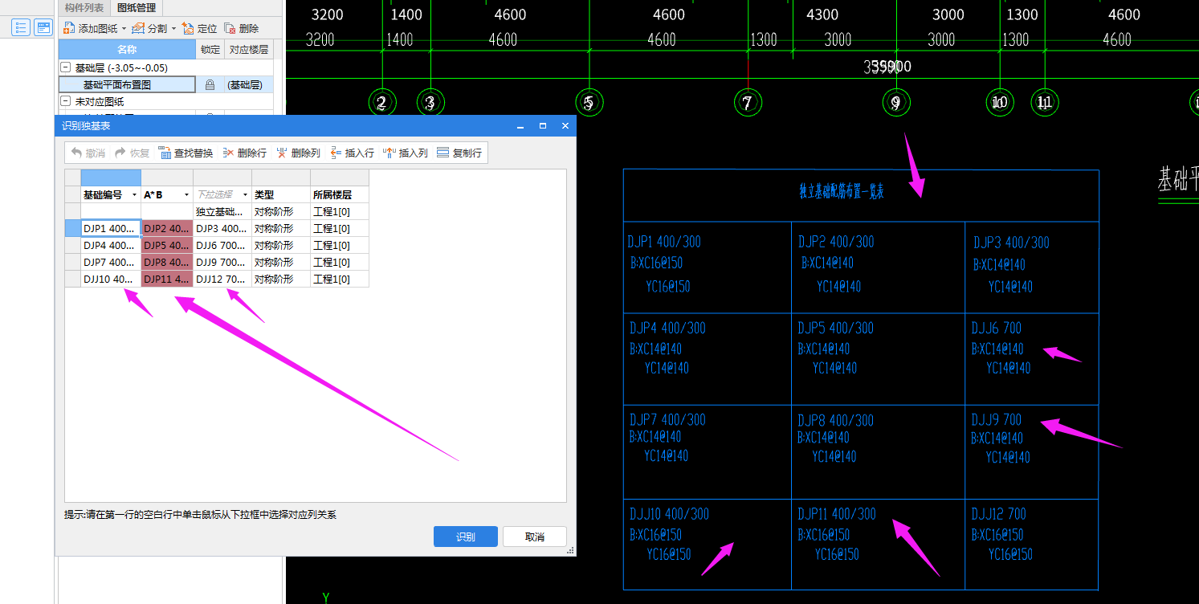1199x604 pixels.
Task: Open the 添加图纸 dropdown arrow
Action: [124, 28]
